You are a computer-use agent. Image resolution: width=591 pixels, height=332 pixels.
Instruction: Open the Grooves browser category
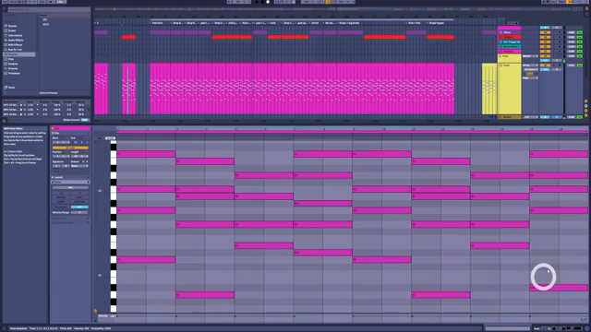point(13,68)
